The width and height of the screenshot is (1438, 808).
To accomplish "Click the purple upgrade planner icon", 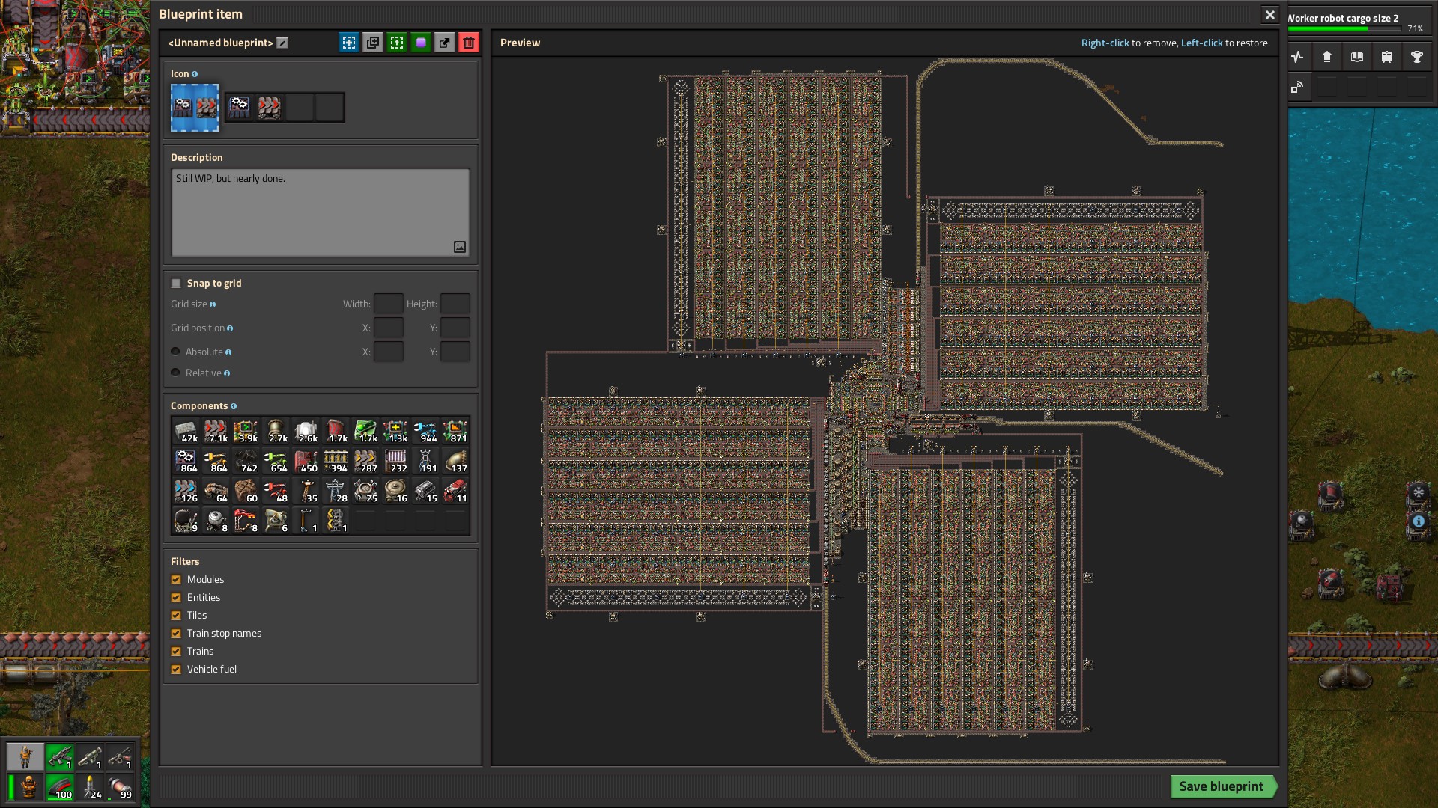I will [x=421, y=43].
